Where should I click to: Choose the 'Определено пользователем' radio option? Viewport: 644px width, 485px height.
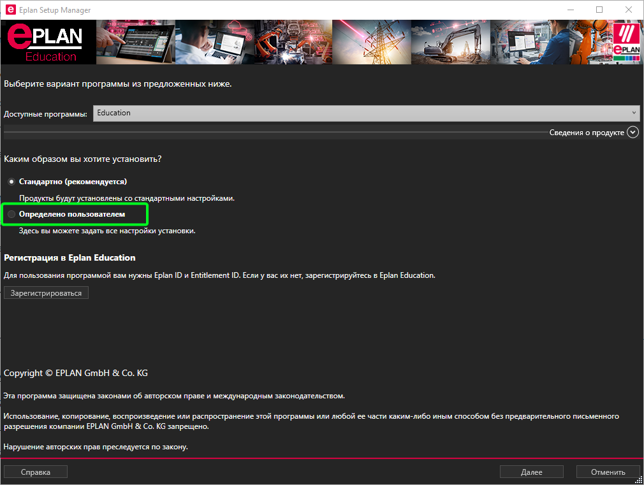[x=11, y=214]
